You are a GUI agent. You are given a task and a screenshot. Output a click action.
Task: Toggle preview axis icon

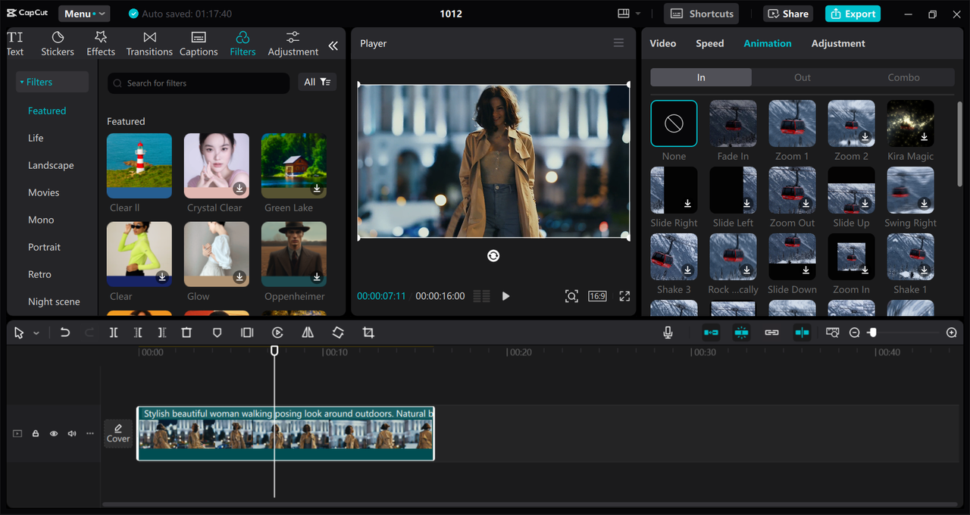click(x=802, y=332)
